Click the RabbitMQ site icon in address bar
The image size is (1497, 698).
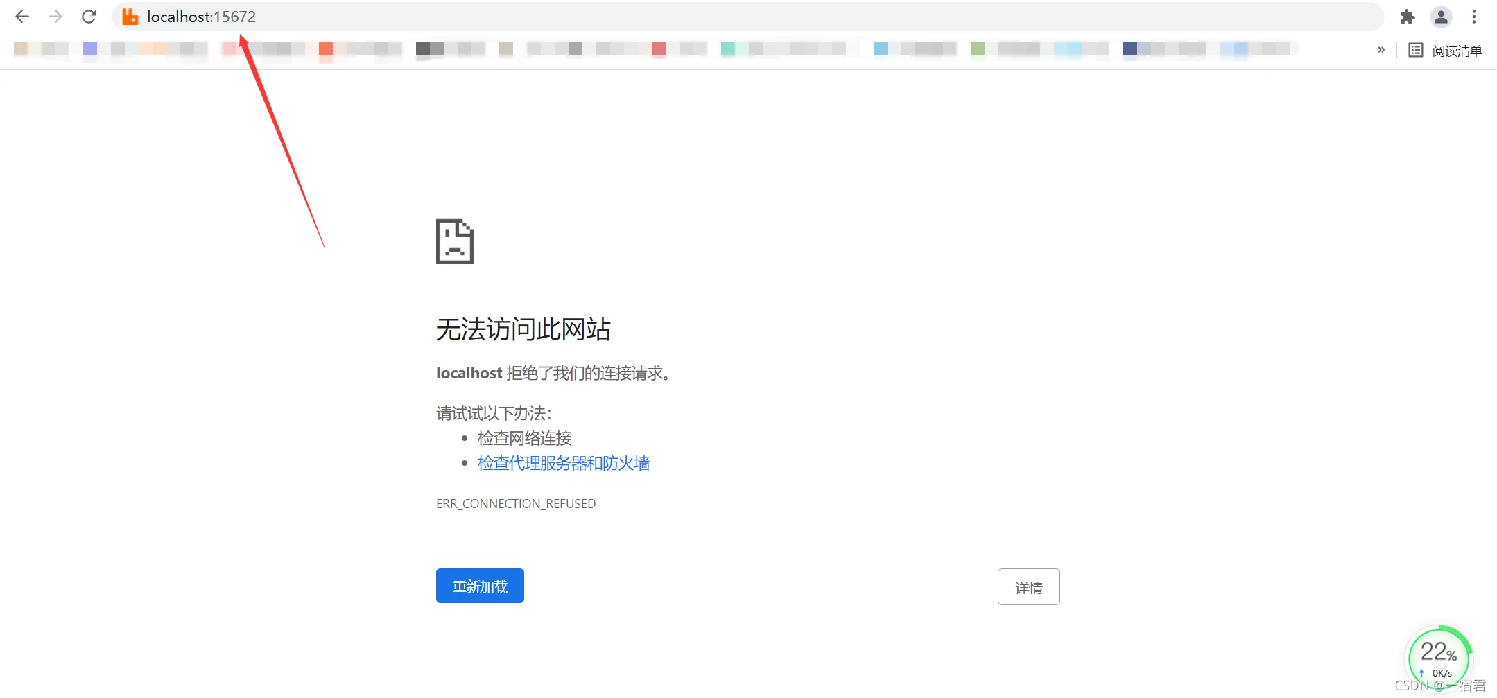coord(130,17)
